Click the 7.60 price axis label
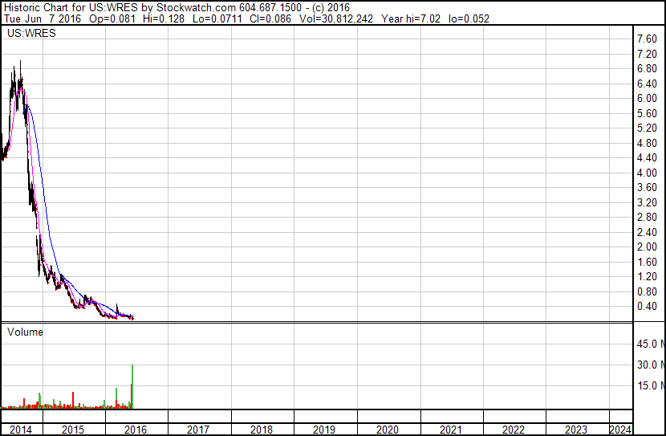Image resolution: width=666 pixels, height=436 pixels. [647, 39]
